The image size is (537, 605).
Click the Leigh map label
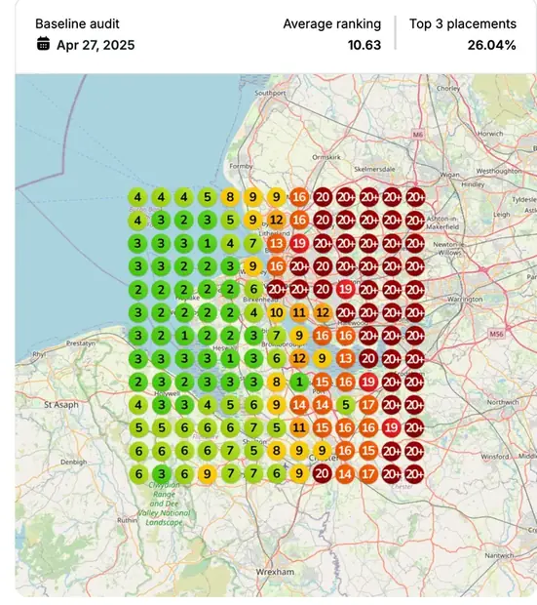pyautogui.click(x=502, y=214)
